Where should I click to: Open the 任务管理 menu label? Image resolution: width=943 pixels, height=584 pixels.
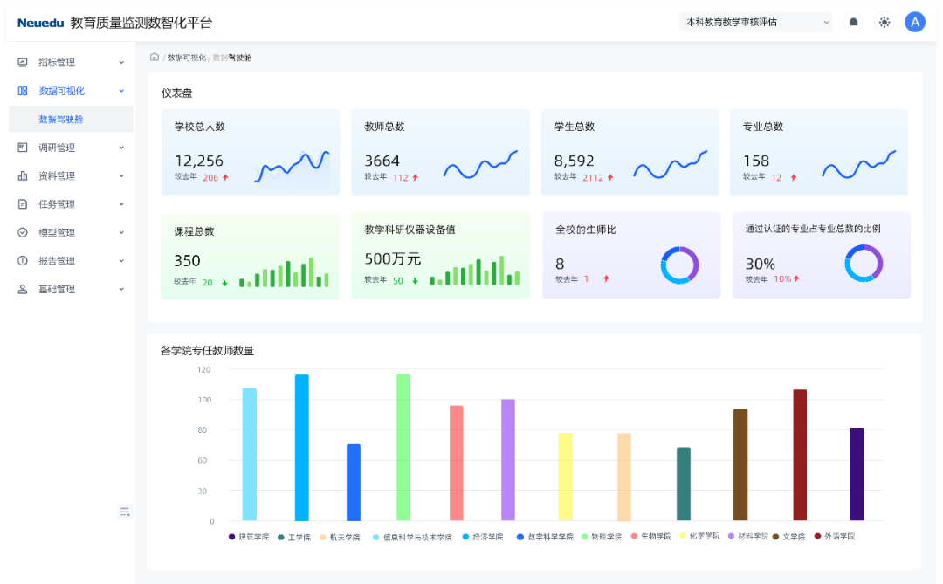point(57,204)
